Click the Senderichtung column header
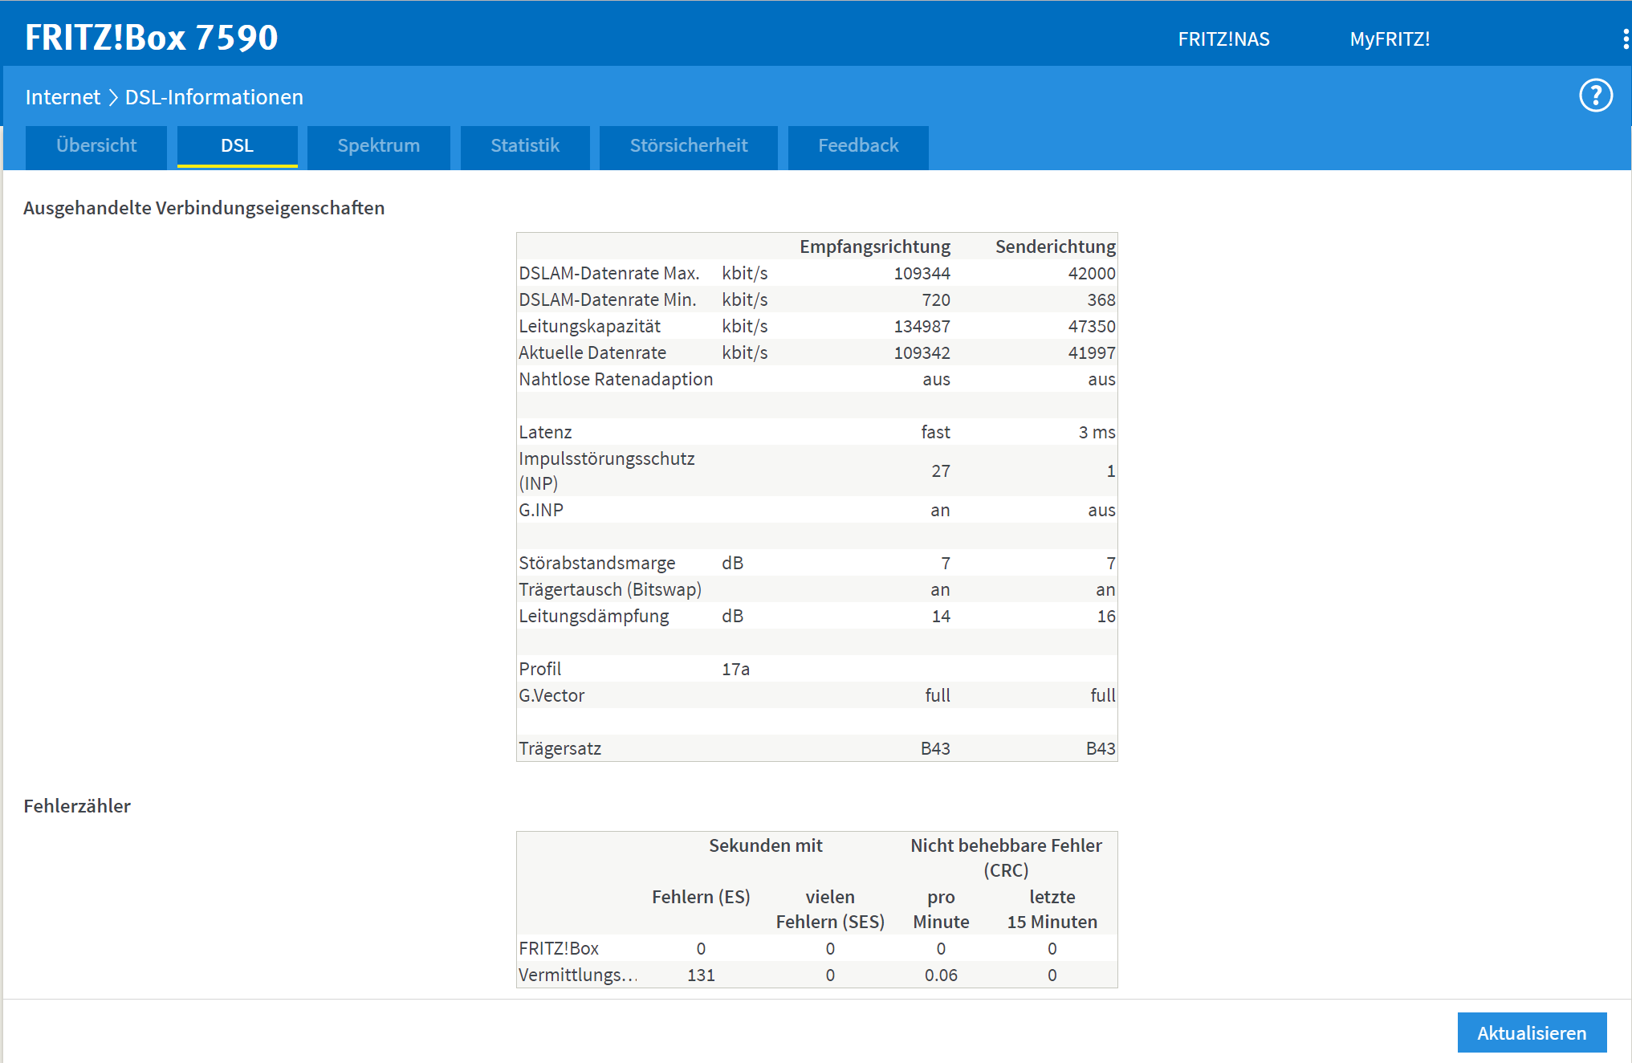This screenshot has height=1063, width=1632. point(1055,246)
